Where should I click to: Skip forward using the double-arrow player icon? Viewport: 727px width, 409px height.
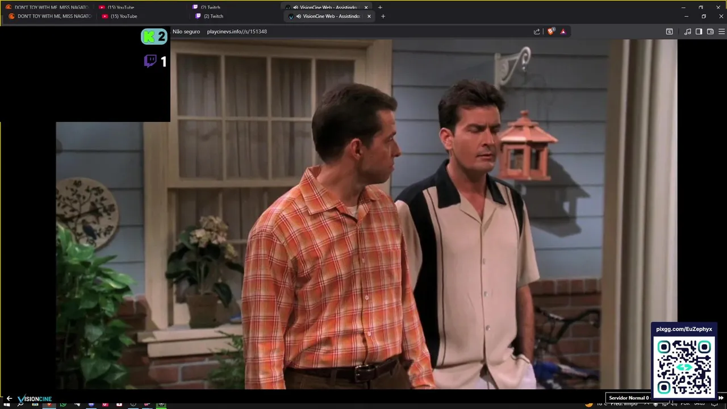pos(721,398)
